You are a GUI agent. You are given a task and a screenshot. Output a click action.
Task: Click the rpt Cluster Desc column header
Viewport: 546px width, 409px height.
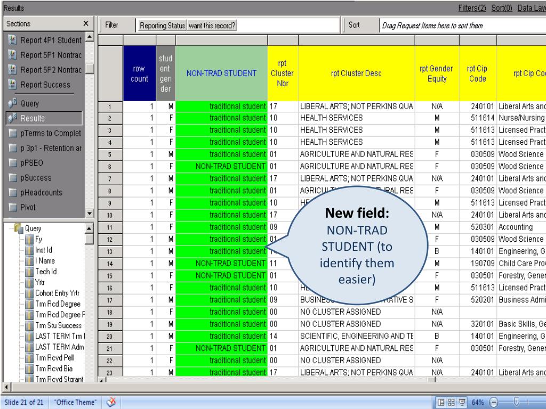pos(356,73)
